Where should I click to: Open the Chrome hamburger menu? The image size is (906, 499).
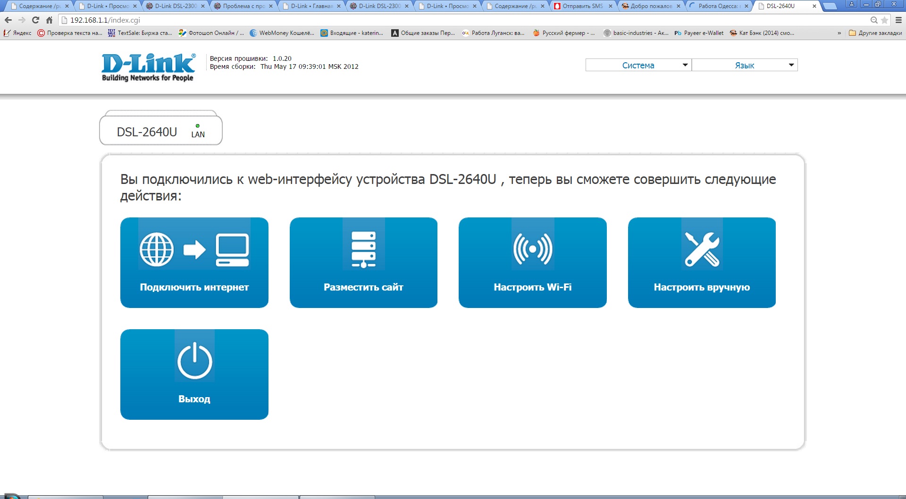tap(898, 20)
